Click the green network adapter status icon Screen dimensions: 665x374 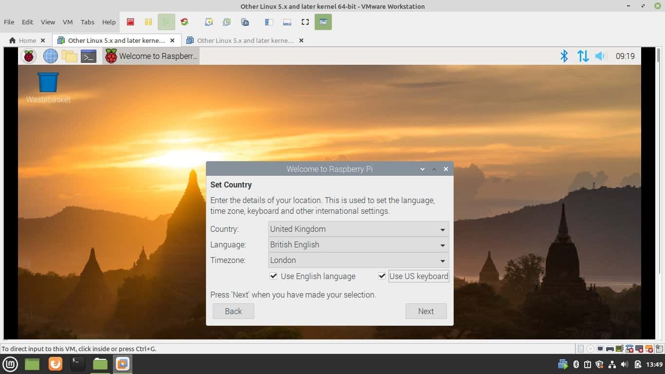click(x=620, y=349)
